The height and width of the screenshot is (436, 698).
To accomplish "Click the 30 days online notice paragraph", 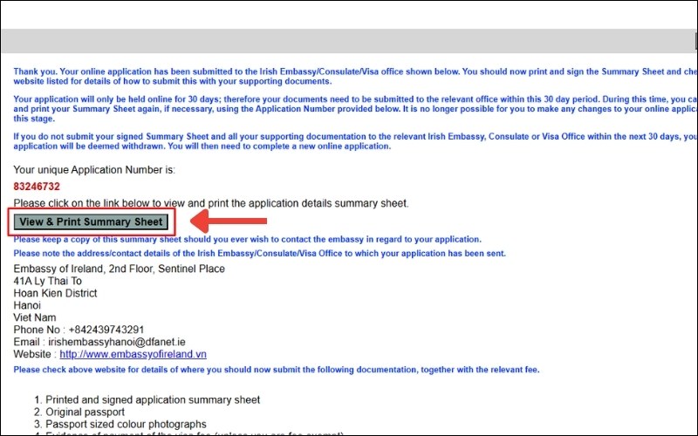I will pyautogui.click(x=349, y=110).
